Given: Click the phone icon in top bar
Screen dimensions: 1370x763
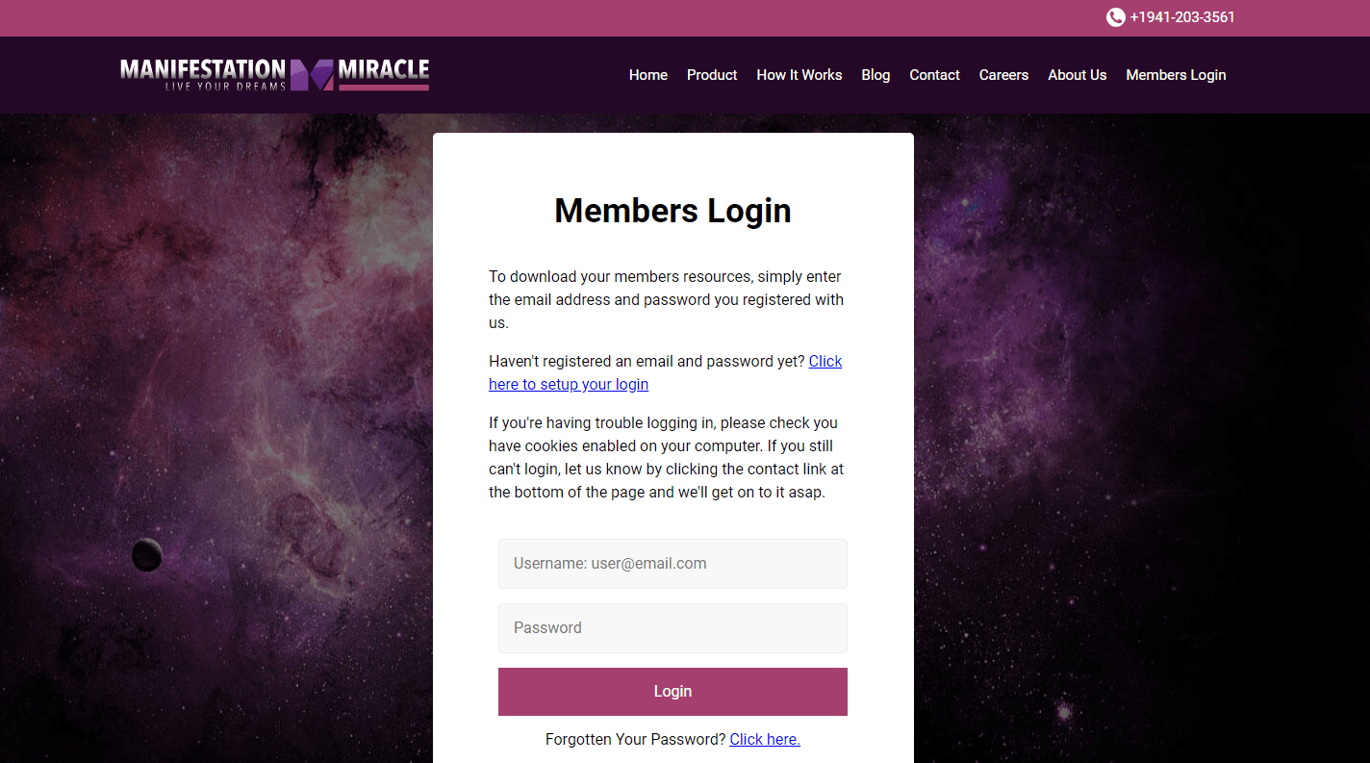Looking at the screenshot, I should [x=1116, y=17].
